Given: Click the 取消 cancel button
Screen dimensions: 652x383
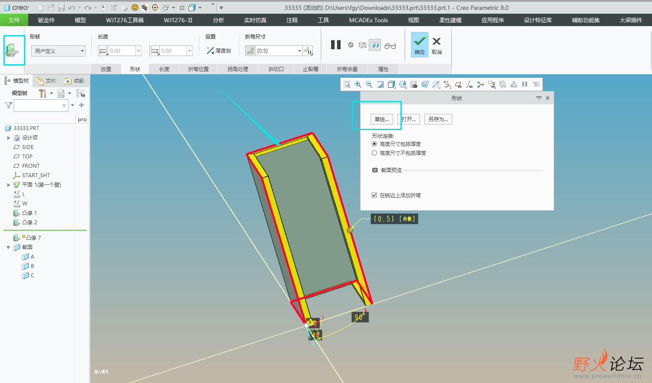Looking at the screenshot, I should tap(436, 45).
